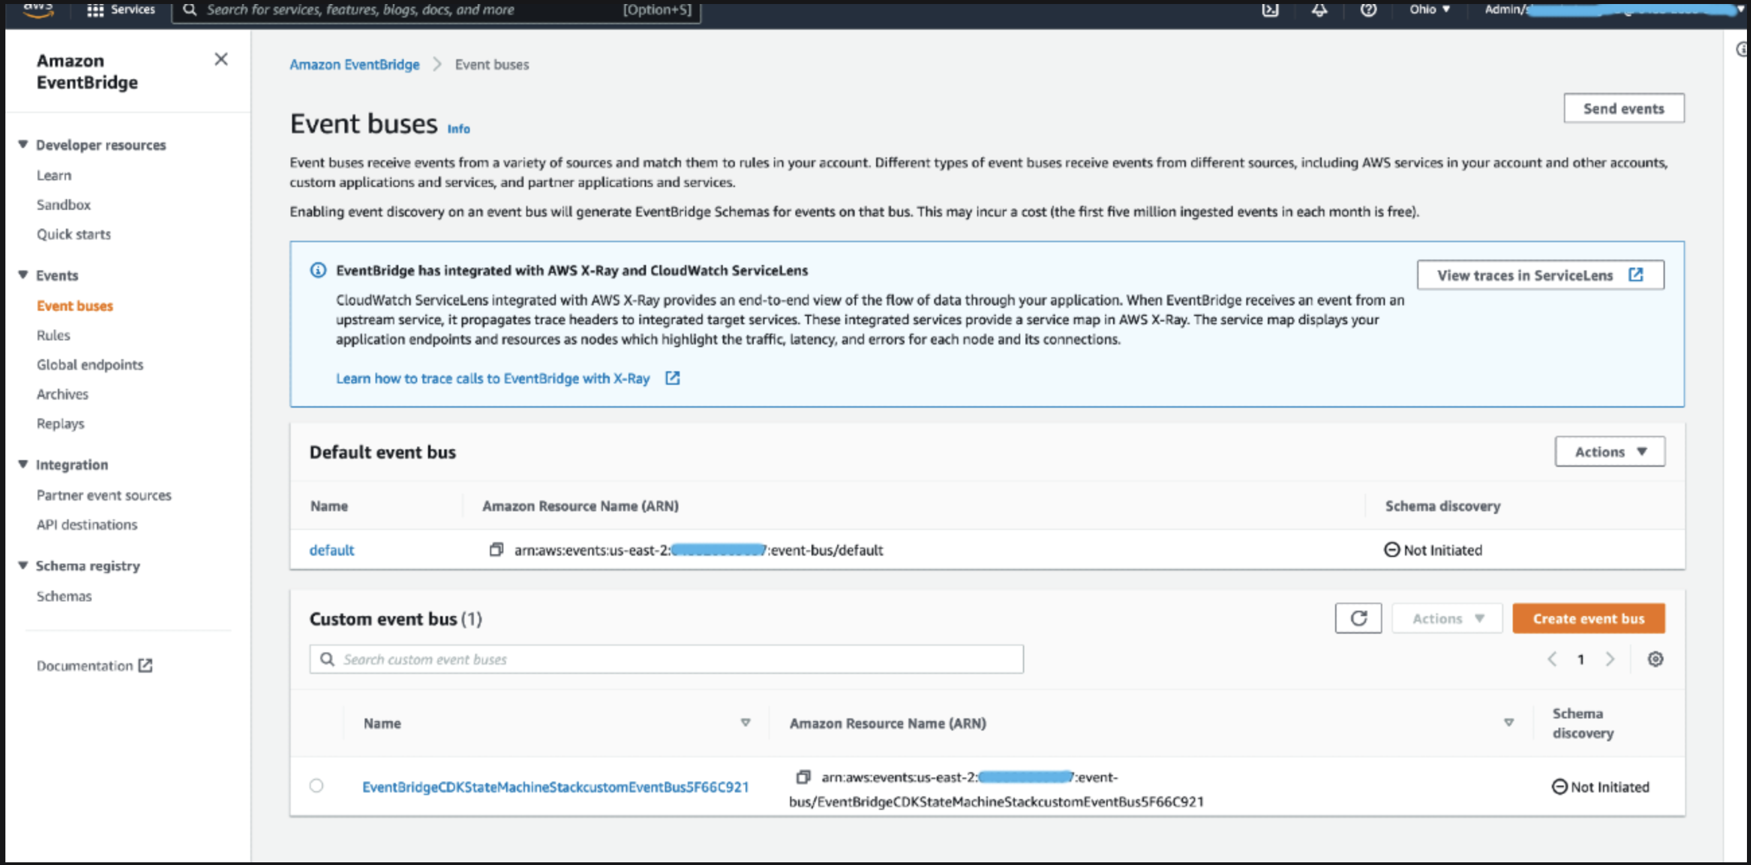This screenshot has width=1751, height=865.
Task: Select Event buses in sidebar
Action: tap(75, 305)
